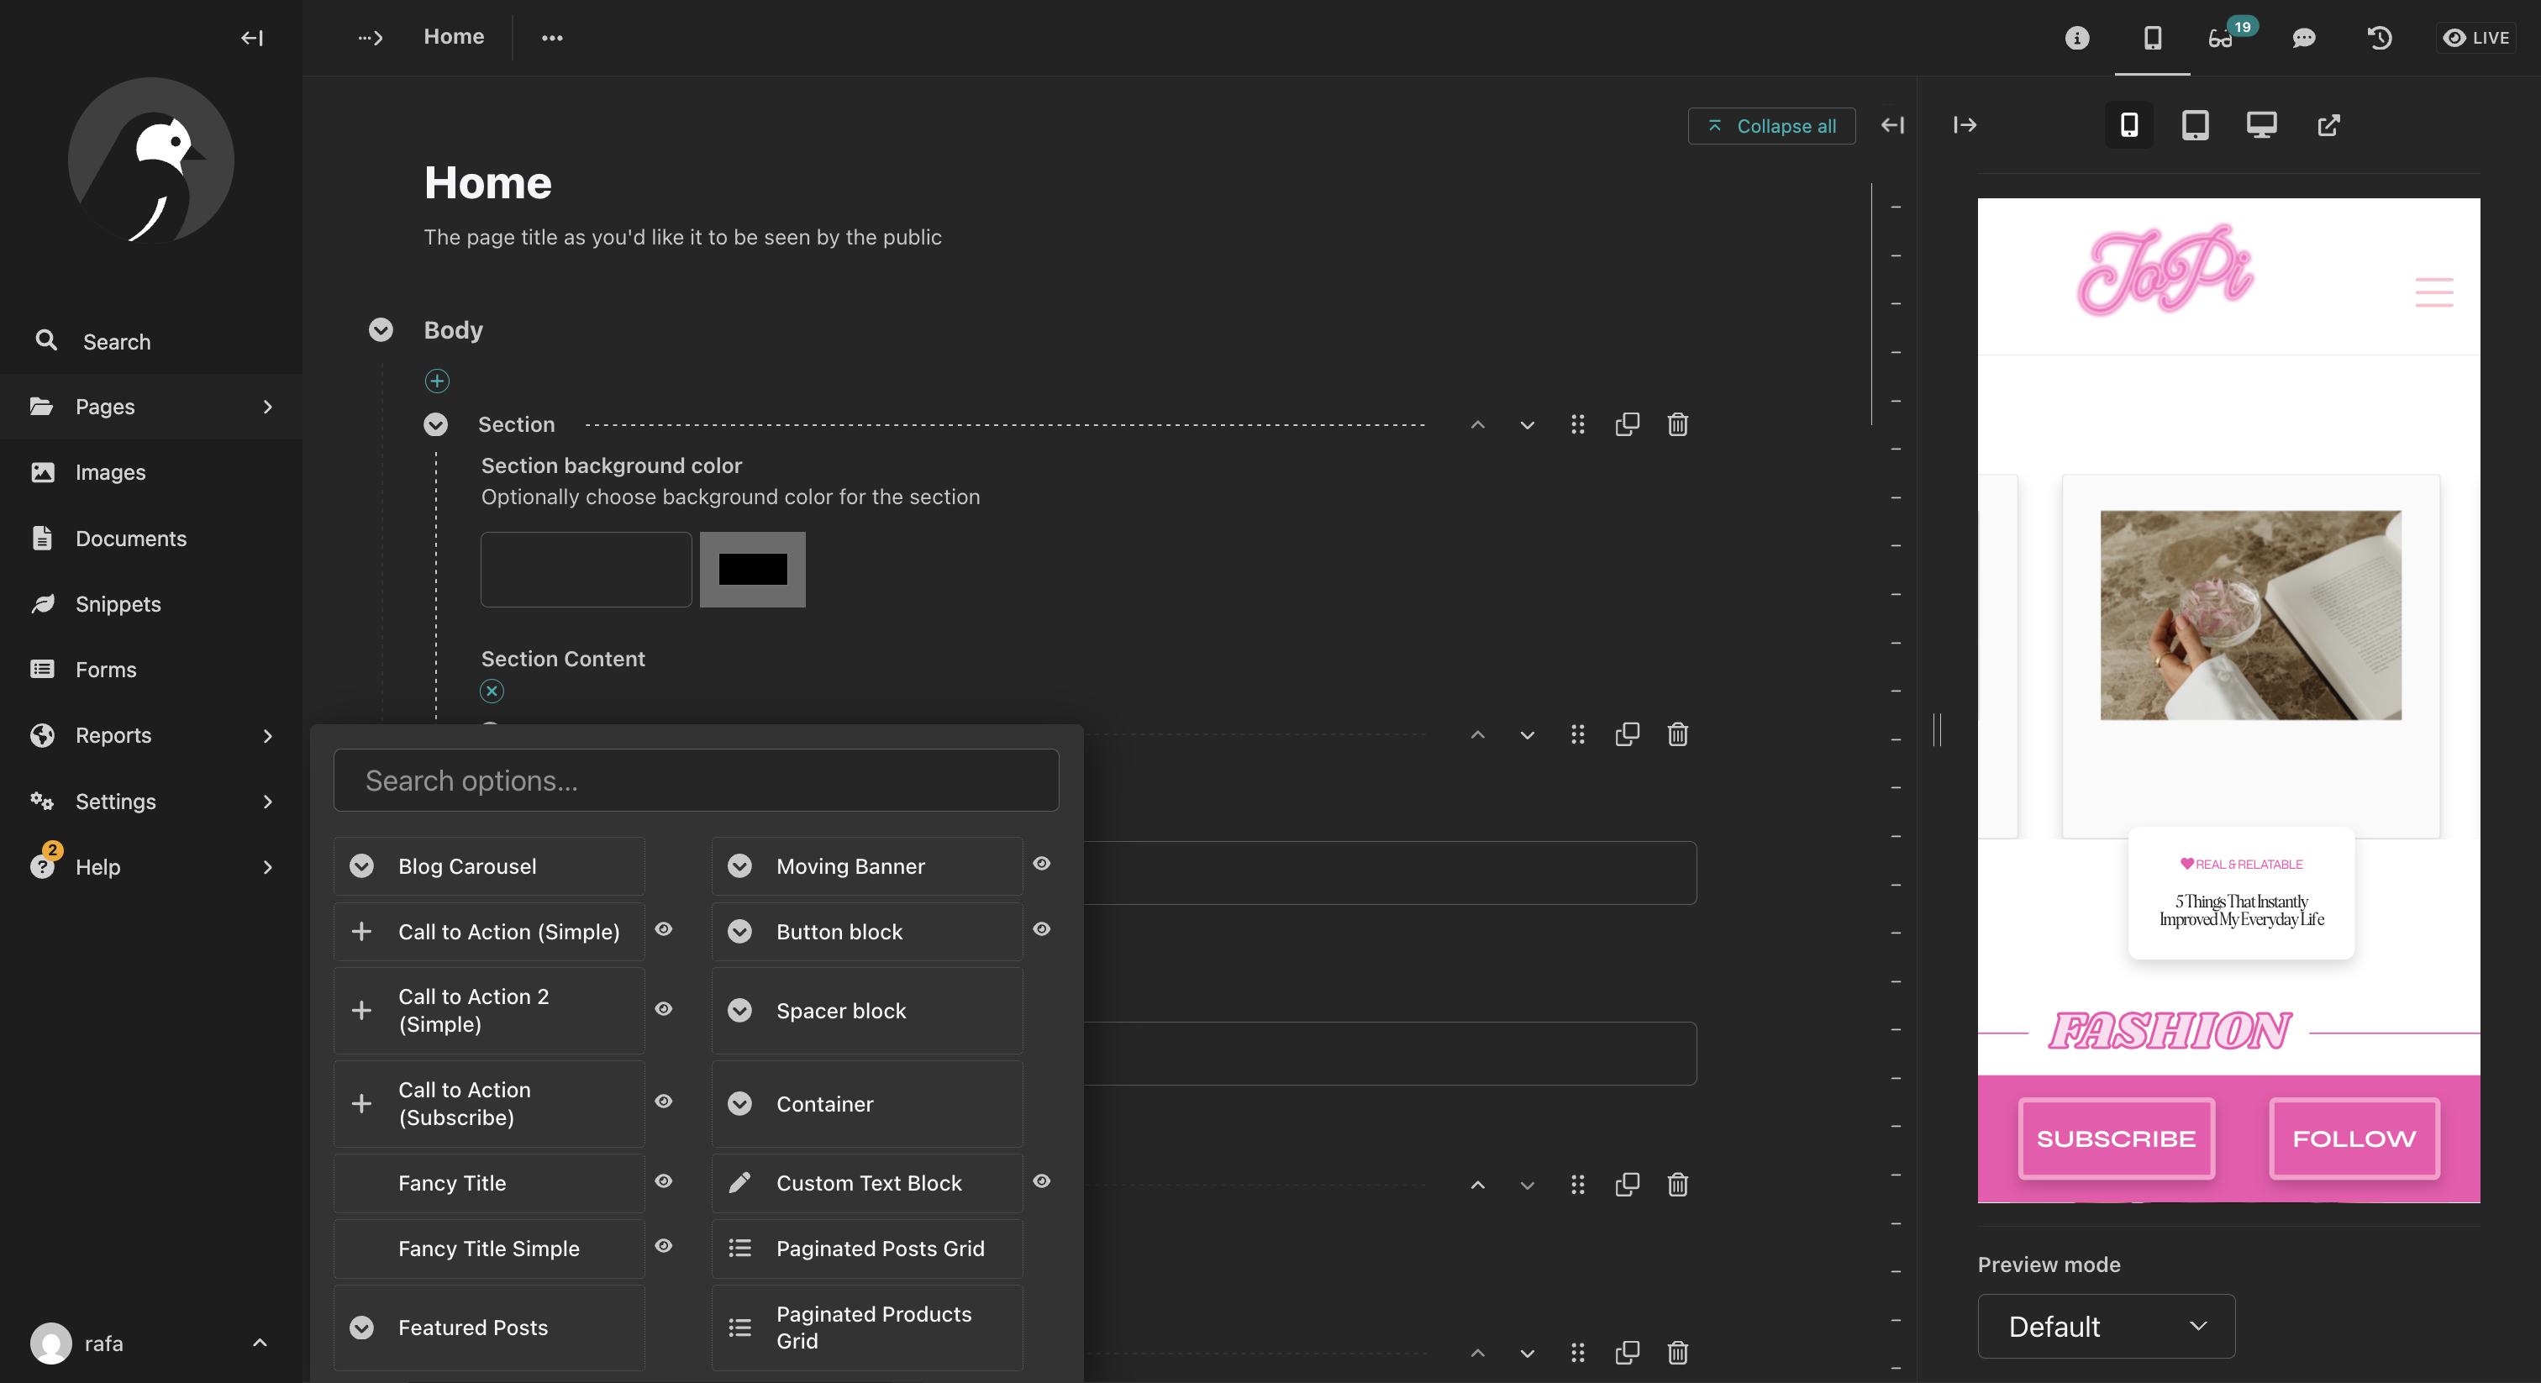Open the Default preview mode dropdown
2541x1383 pixels.
[x=2105, y=1326]
